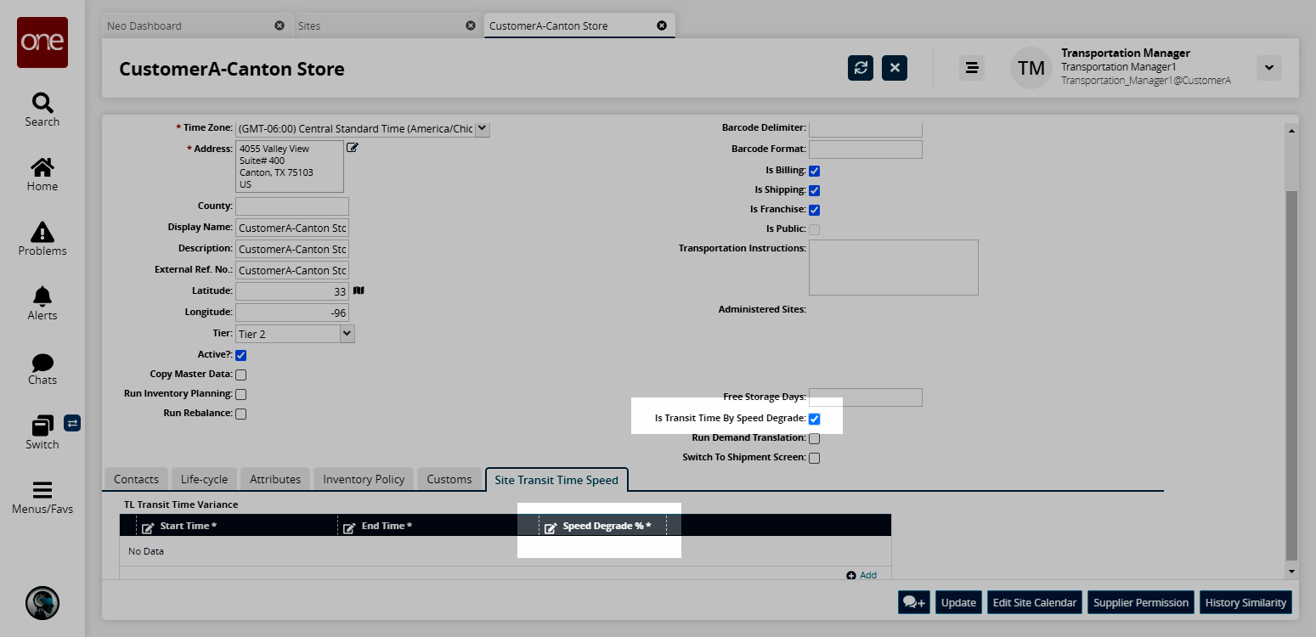The height and width of the screenshot is (637, 1316).
Task: Click the Barcode Delimiter field
Action: tap(866, 128)
